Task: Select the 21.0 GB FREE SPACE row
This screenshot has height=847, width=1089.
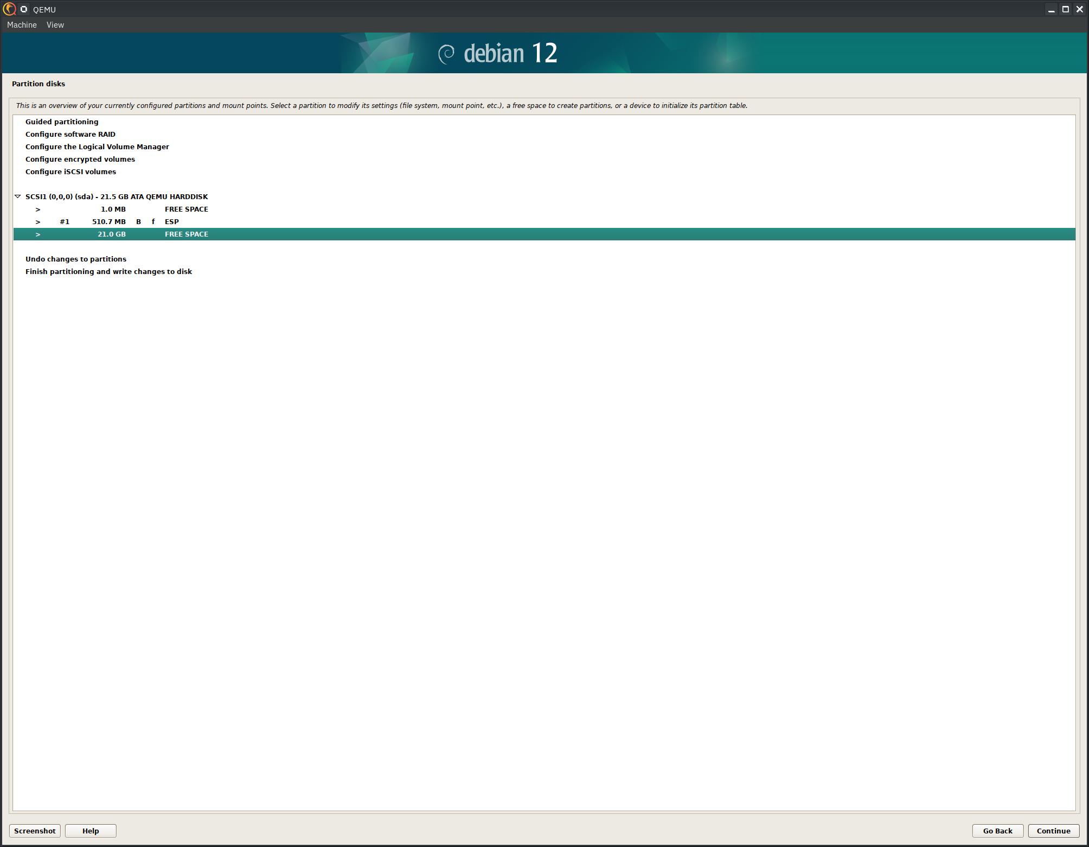Action: tap(544, 234)
